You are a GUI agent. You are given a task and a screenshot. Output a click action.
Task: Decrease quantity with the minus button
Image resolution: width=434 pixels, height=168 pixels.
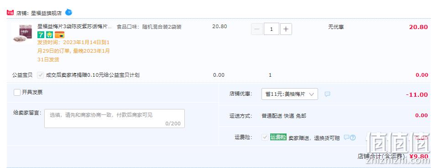click(x=257, y=29)
